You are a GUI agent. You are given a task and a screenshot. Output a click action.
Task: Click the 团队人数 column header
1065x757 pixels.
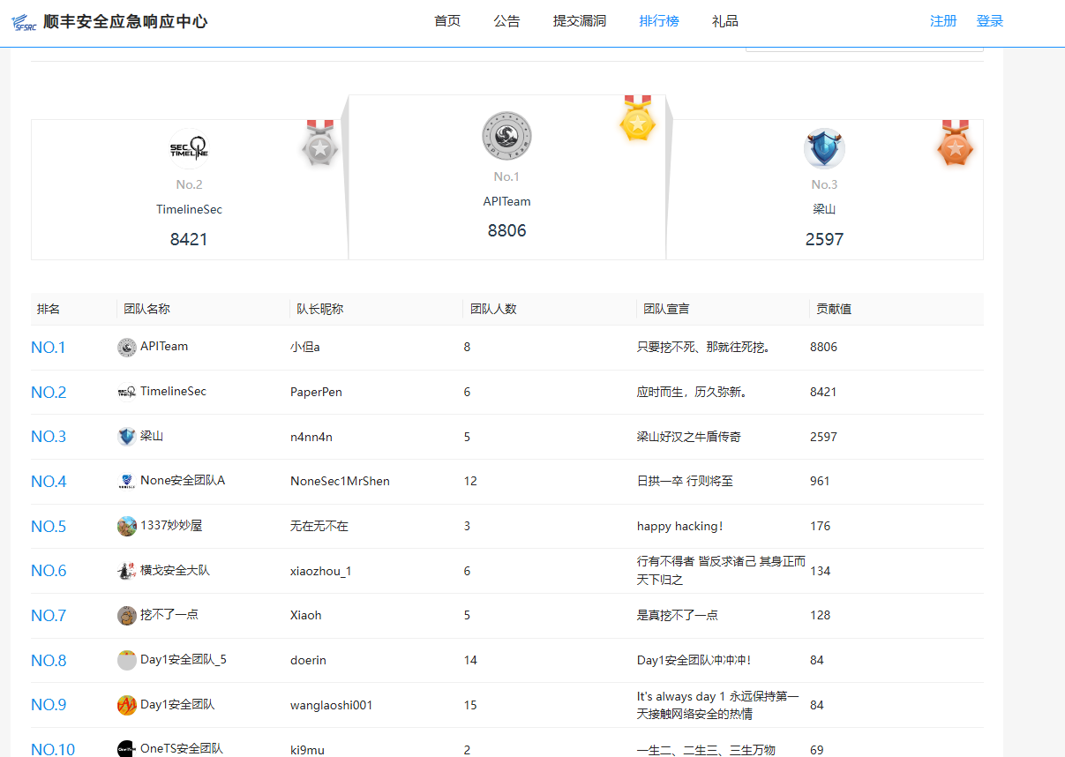pos(493,309)
